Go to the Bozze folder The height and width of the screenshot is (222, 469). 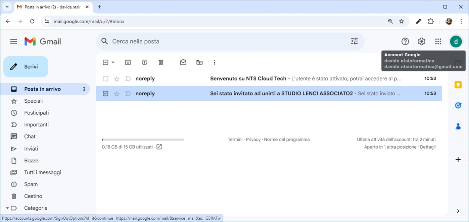31,161
